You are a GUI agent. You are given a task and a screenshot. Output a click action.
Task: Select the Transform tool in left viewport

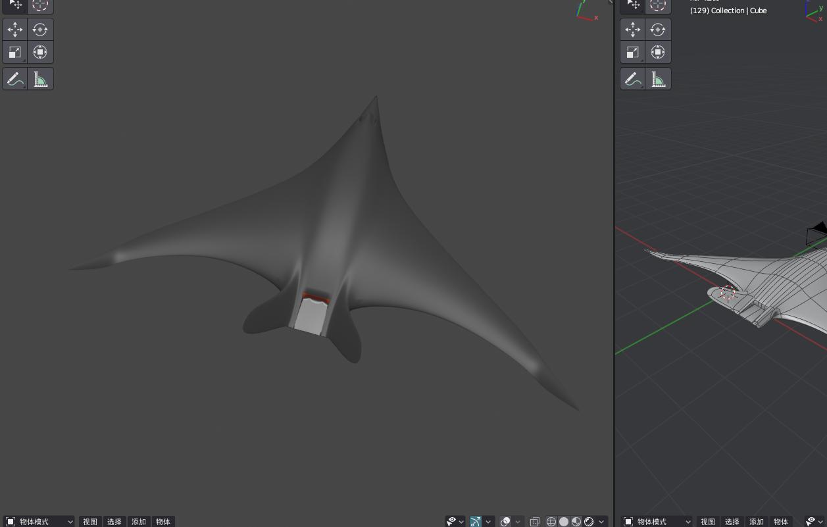pos(40,52)
